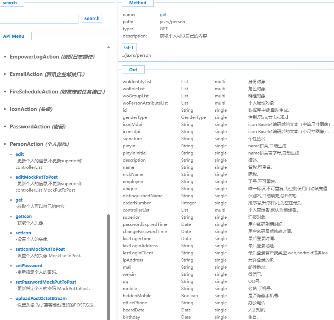Viewport: 334px width, 320px height.
Task: Open the "editMockPutToPost" link
Action: pyautogui.click(x=36, y=177)
